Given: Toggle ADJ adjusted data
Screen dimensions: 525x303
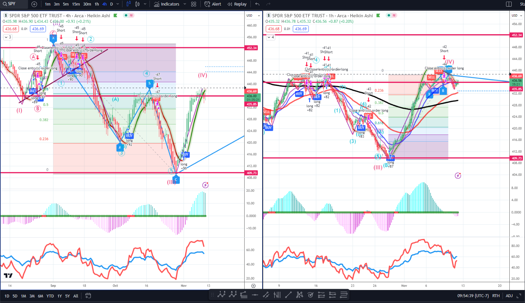Looking at the screenshot, I should [509, 296].
